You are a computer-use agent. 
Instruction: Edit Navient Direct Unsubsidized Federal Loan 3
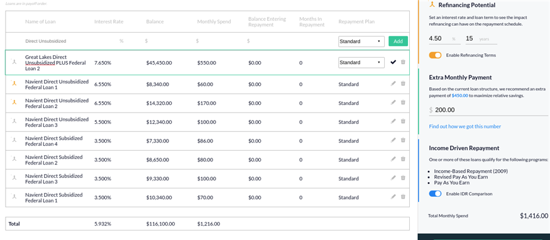pyautogui.click(x=393, y=121)
